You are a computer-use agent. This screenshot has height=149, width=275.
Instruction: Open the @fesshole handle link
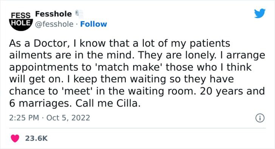54,24
